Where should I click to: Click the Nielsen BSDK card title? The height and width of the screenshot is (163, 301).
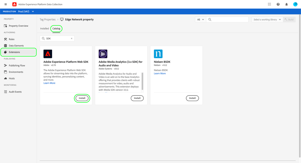[x=162, y=62]
